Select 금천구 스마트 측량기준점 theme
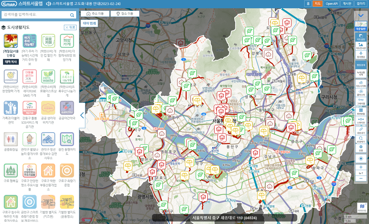Image resolution: width=369 pixels, height=224 pixels. pos(30,202)
